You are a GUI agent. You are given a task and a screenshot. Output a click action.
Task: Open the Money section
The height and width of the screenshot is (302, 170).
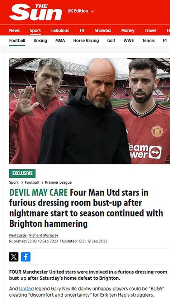[128, 30]
